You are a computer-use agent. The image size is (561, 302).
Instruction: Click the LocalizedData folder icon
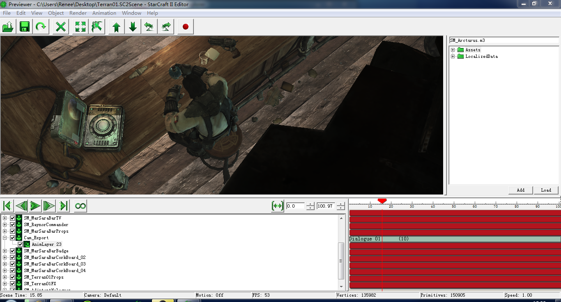coord(460,57)
